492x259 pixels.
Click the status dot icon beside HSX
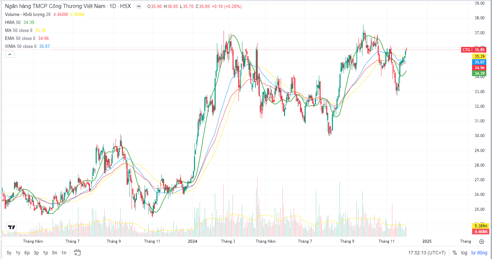click(x=139, y=6)
